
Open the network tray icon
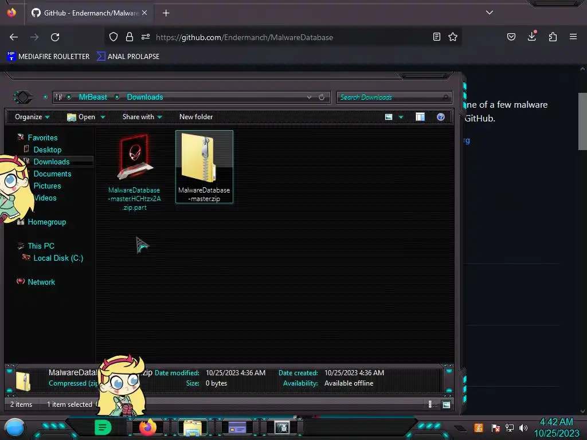pyautogui.click(x=510, y=427)
